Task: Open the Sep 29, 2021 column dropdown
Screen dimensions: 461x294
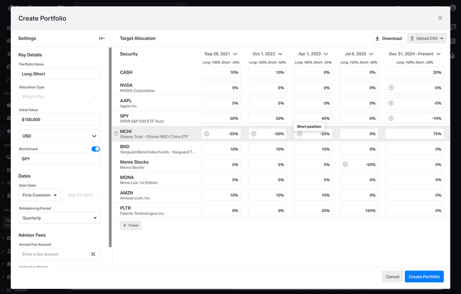Action: coord(235,54)
